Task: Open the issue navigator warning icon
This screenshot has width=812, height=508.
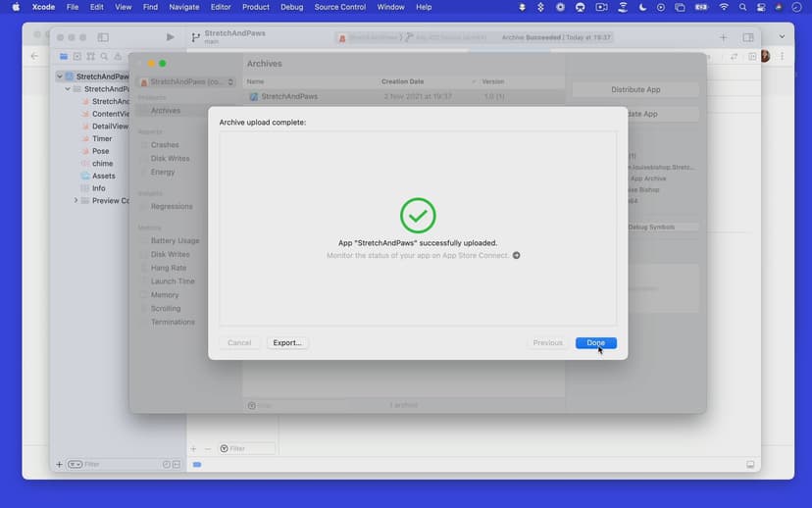Action: (119, 57)
